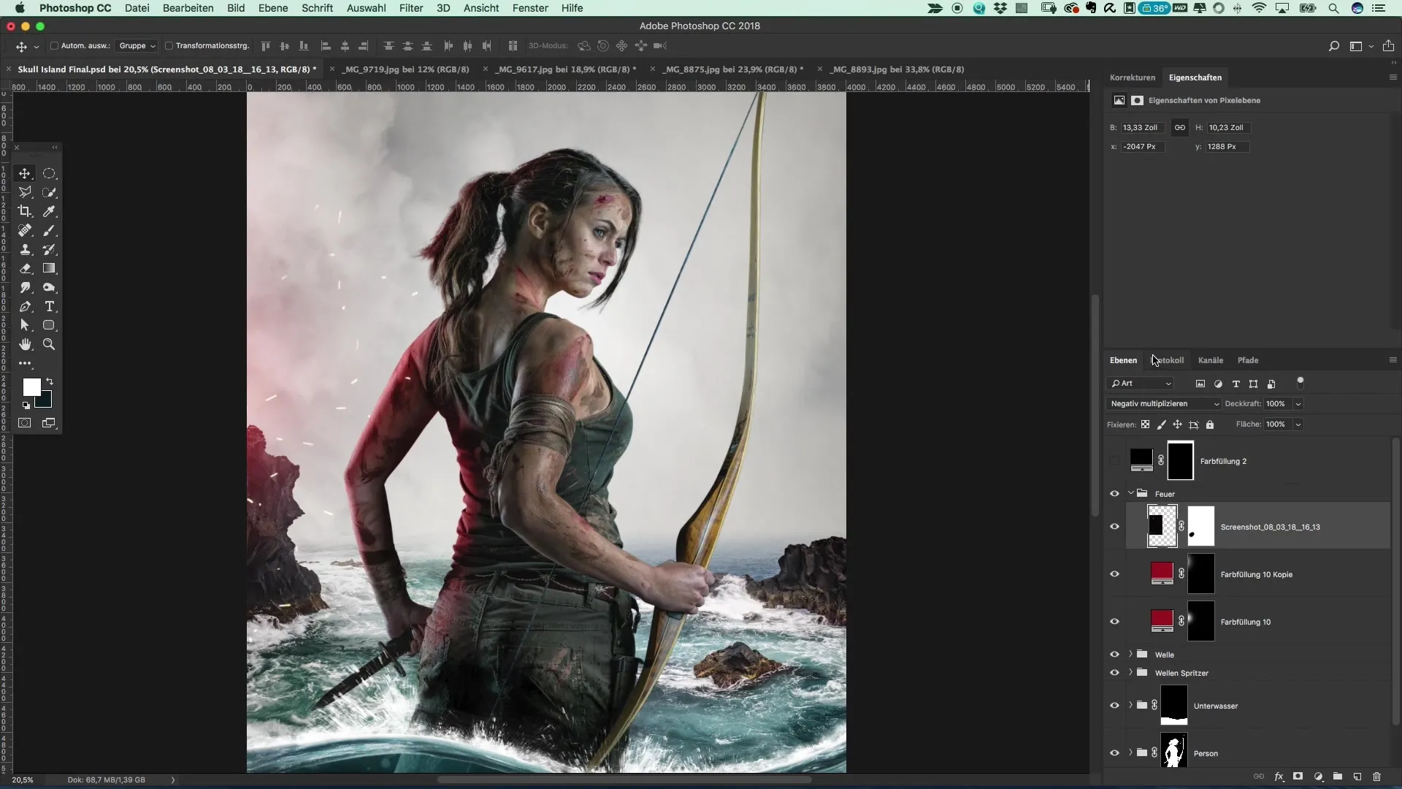
Task: Toggle Quick Mask mode
Action: [x=25, y=423]
